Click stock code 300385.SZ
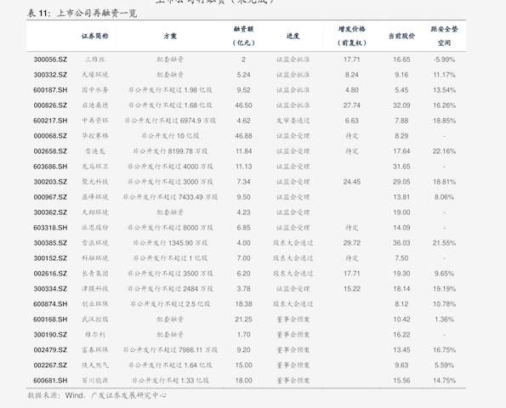Image resolution: width=506 pixels, height=408 pixels. [50, 243]
